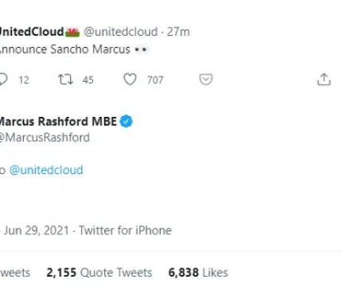Click the Announce Sancho Marcus tweet text
Screen dimensions: 342x287
[x=65, y=49]
